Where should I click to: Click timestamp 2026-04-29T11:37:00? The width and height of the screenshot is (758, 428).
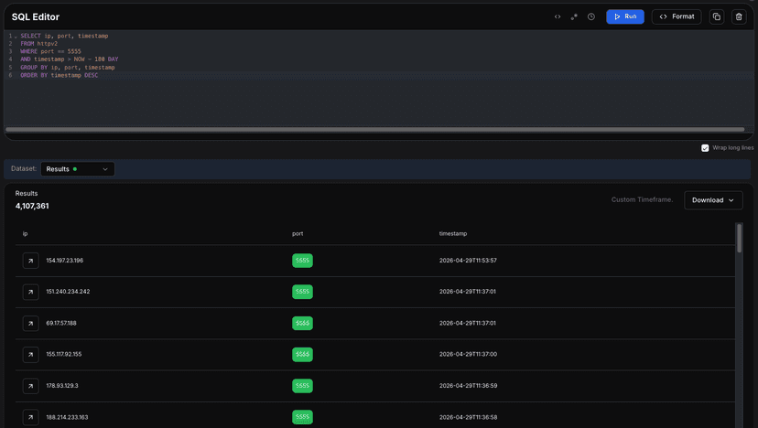pos(468,354)
